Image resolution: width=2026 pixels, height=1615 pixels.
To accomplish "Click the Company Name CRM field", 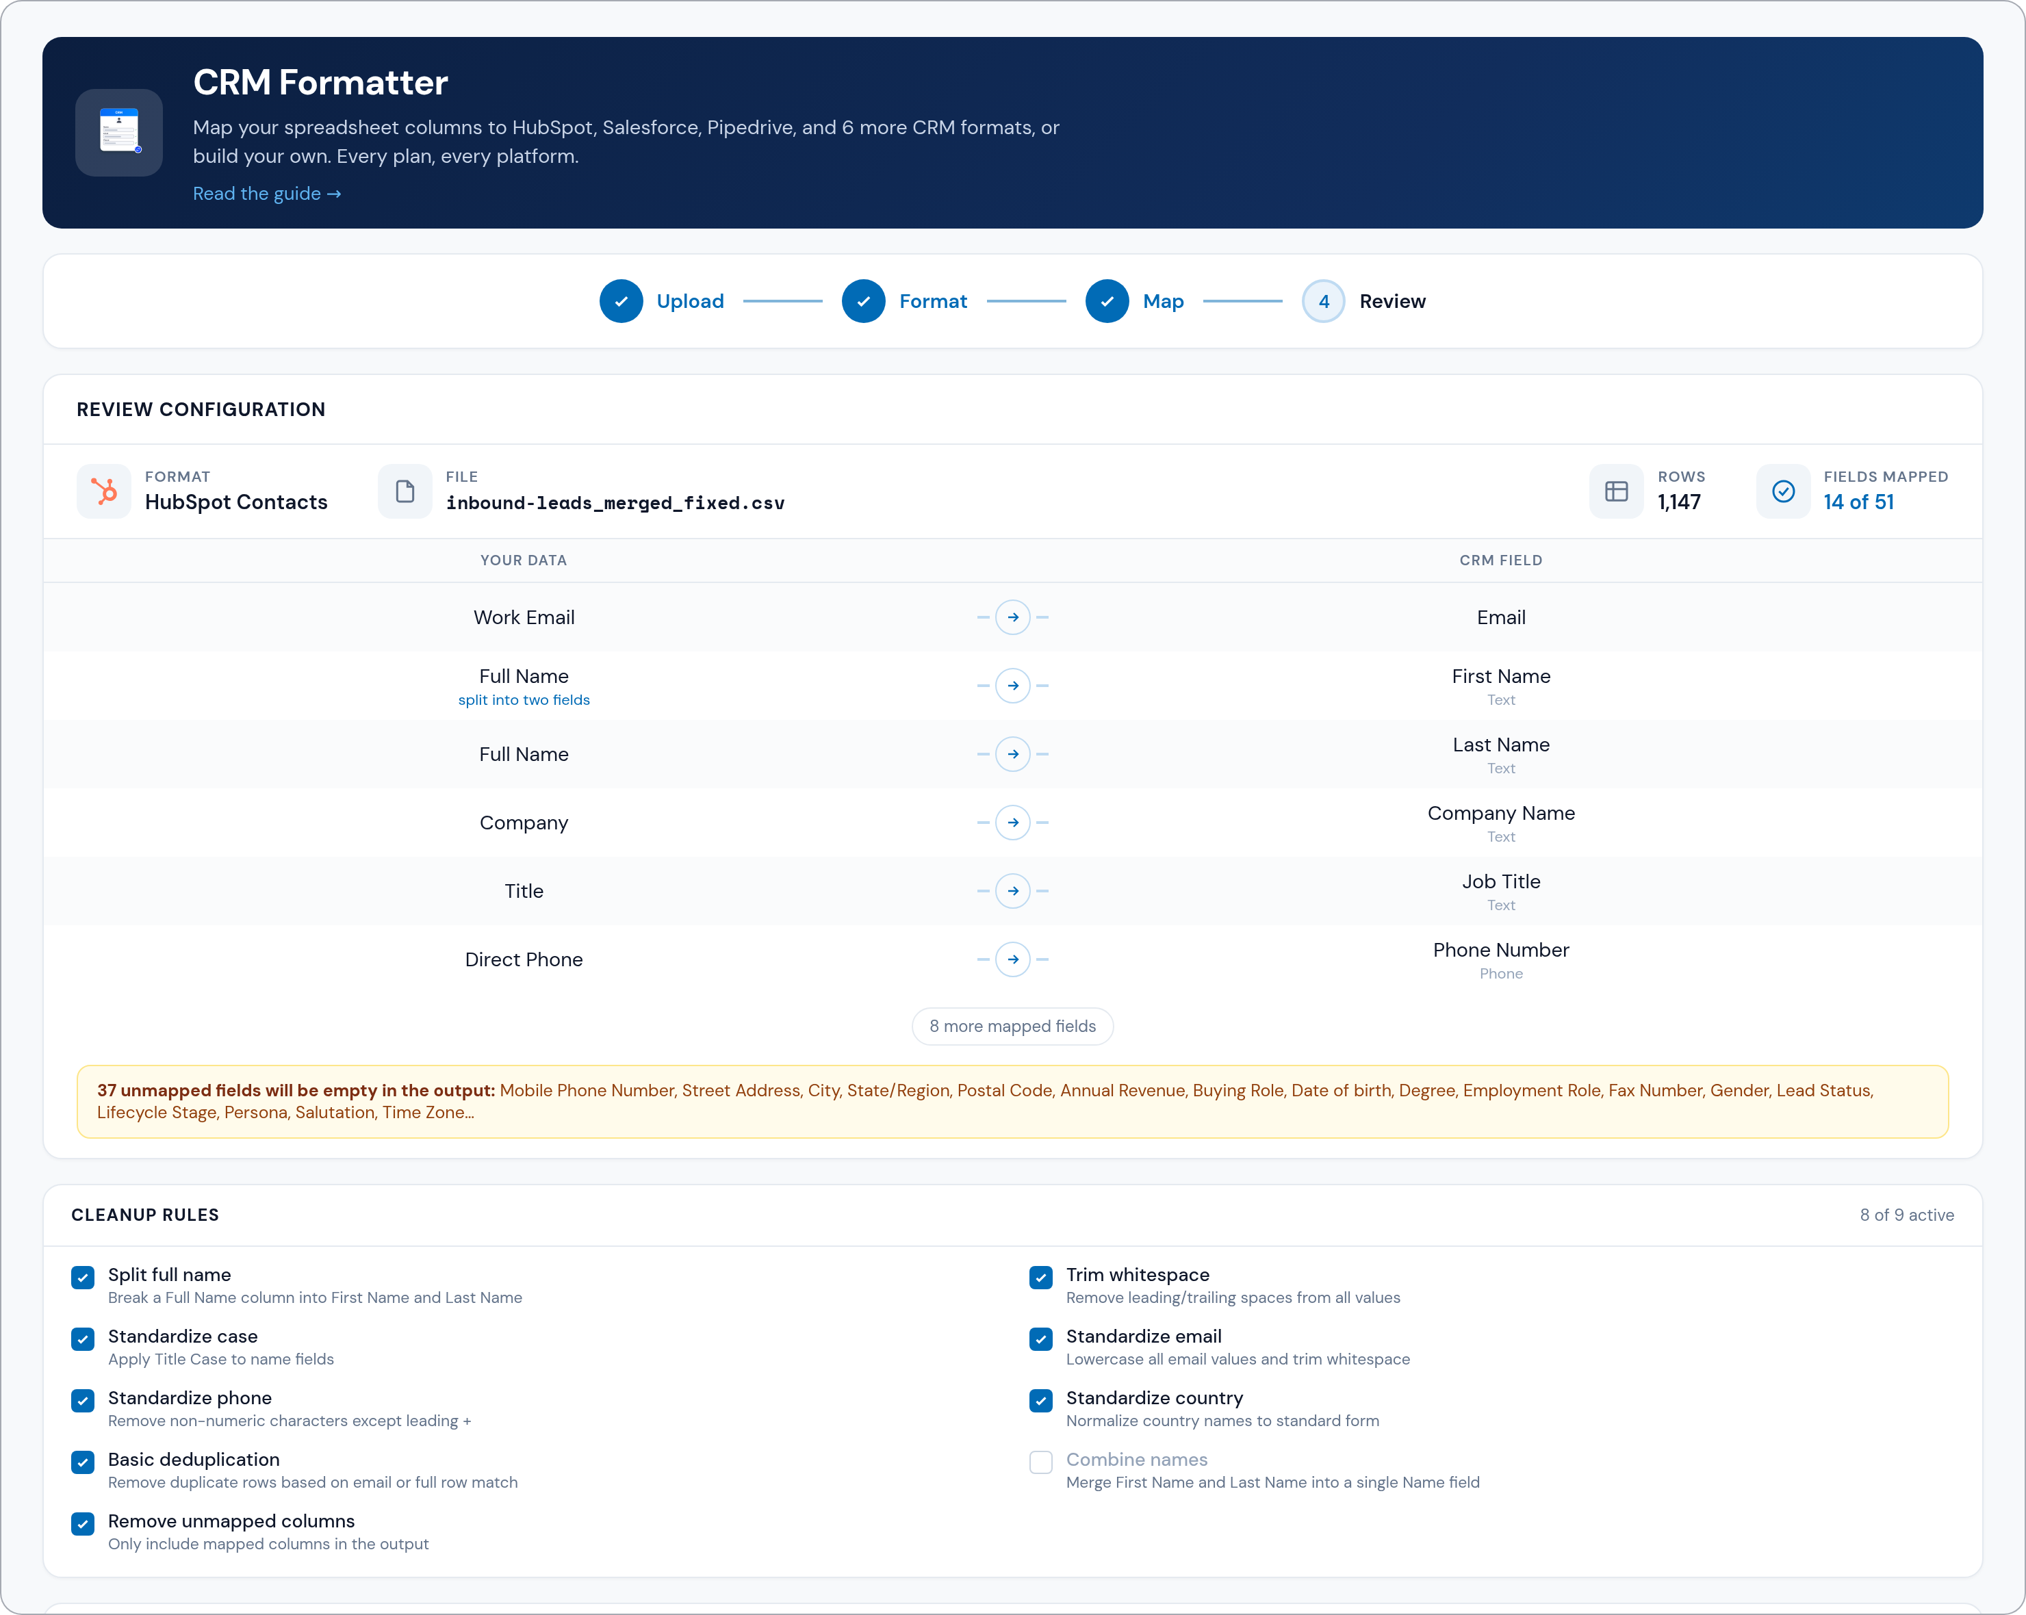I will coord(1501,814).
